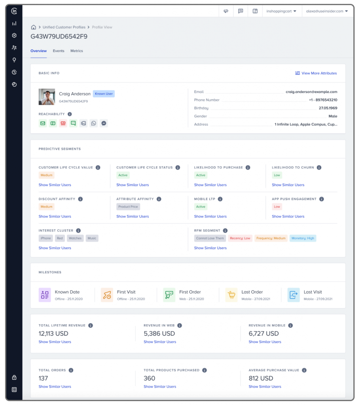Image resolution: width=360 pixels, height=405 pixels.
Task: Expand the inshoppingcart account dropdown
Action: [x=281, y=11]
